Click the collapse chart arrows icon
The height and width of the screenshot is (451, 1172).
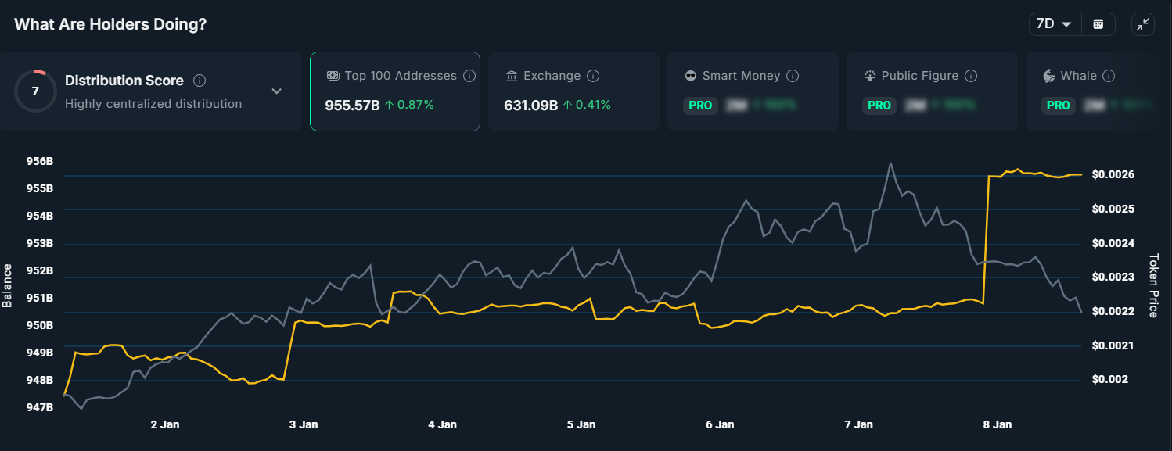1142,24
